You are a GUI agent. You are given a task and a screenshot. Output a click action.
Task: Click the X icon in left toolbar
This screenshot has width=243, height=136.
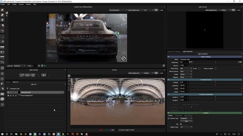pyautogui.click(x=2, y=74)
